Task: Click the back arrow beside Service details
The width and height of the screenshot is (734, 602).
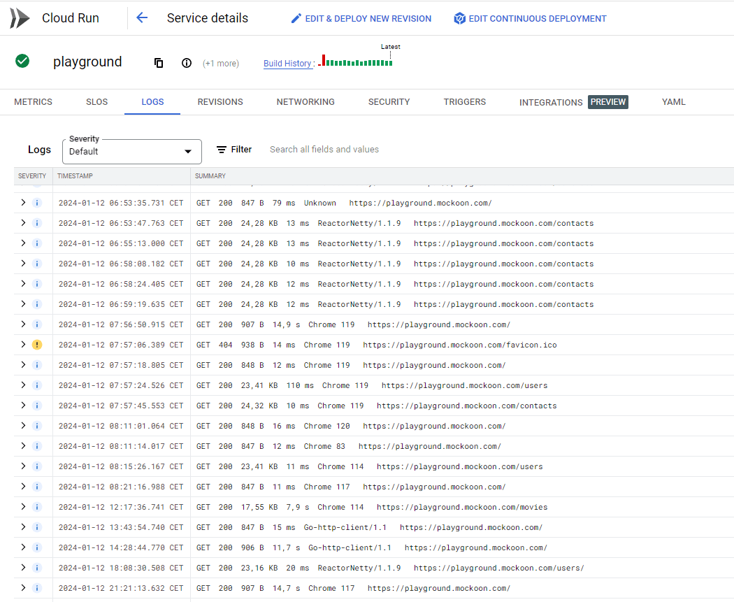Action: point(142,18)
